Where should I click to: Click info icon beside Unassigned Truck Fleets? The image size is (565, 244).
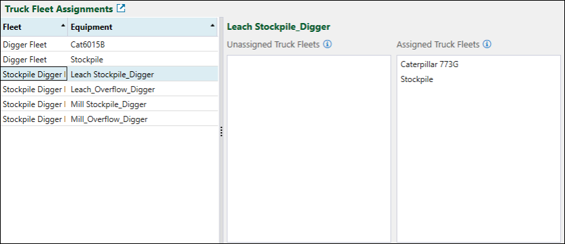(x=327, y=44)
